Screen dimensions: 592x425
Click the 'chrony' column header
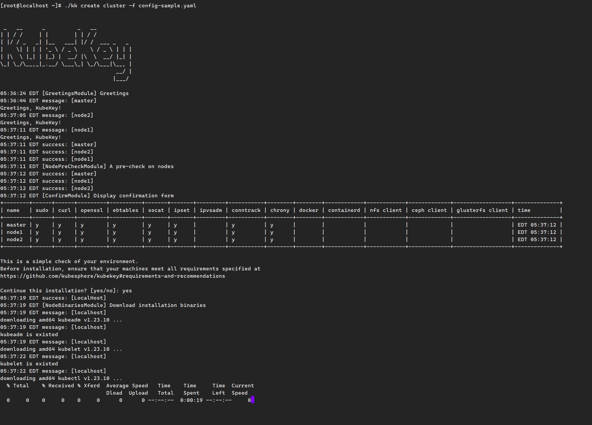pyautogui.click(x=280, y=210)
